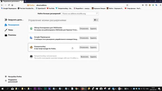The width and height of the screenshot is (162, 91).
Task: Click the ENG language indicator
Action: [147, 89]
